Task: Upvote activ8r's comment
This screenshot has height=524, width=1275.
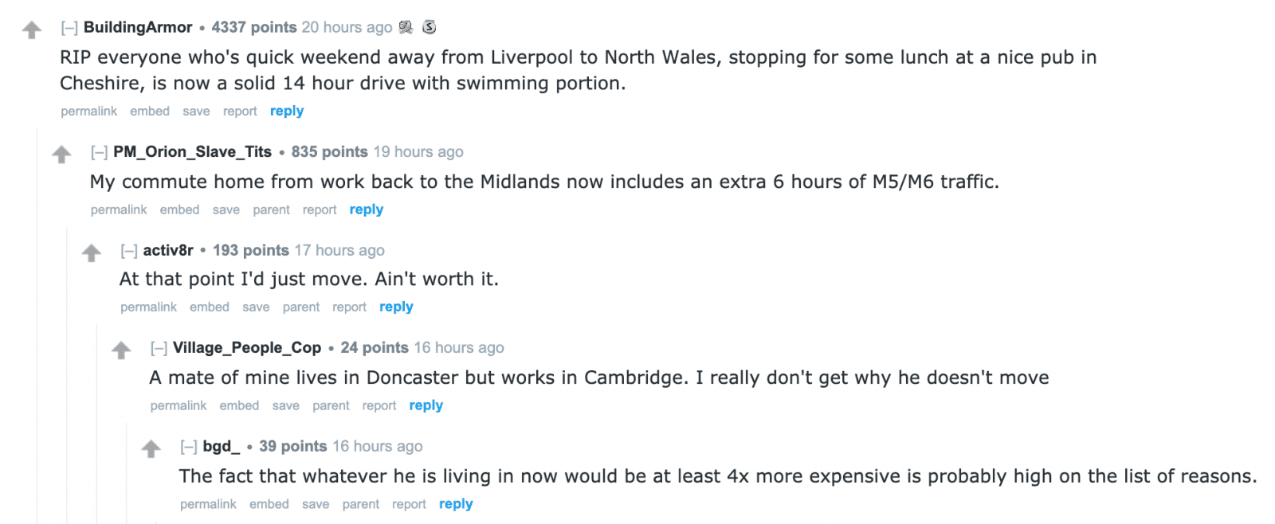Action: pyautogui.click(x=92, y=253)
